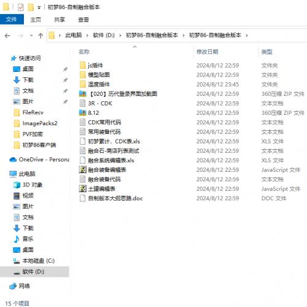Expand recent locations dropdown arrow
Screen dimensions: 307x307
tap(31, 36)
